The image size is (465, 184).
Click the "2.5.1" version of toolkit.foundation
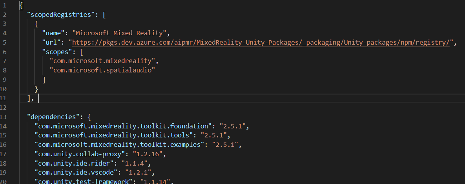coord(232,126)
